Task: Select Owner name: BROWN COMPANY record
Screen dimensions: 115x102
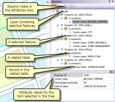Action: coord(90,22)
